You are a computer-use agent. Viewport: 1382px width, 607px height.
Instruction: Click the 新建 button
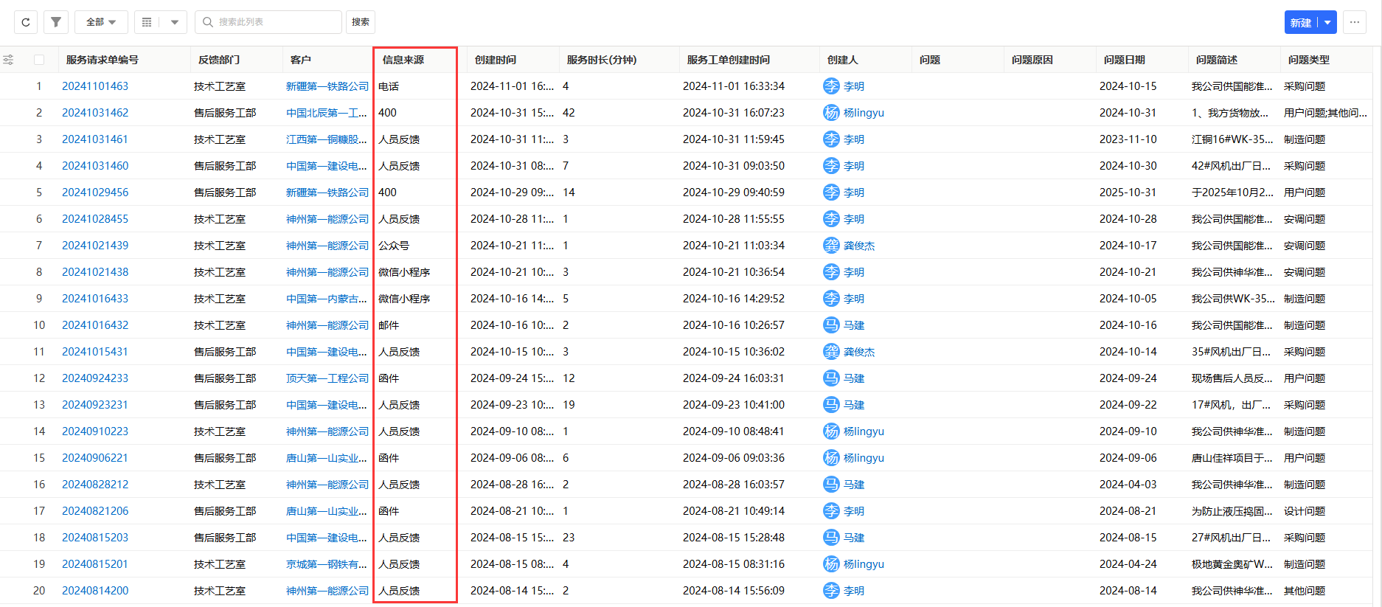pyautogui.click(x=1301, y=22)
